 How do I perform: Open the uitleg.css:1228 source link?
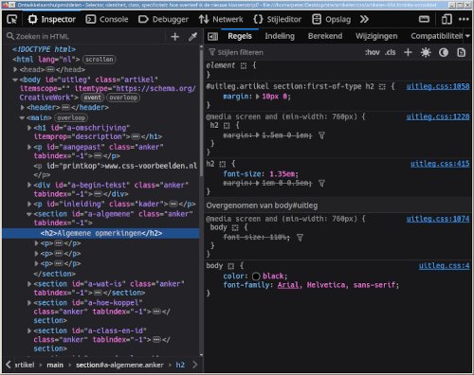click(438, 116)
